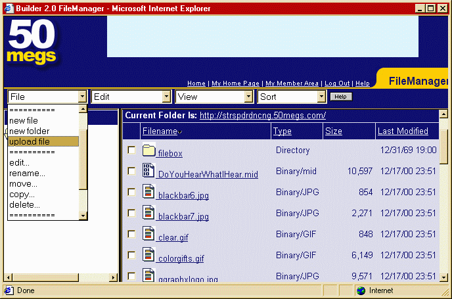Image resolution: width=452 pixels, height=299 pixels.
Task: Select 'rename...' in the File list
Action: tap(28, 173)
